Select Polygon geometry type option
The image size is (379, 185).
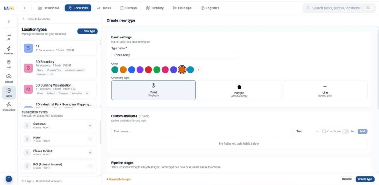coord(239,90)
